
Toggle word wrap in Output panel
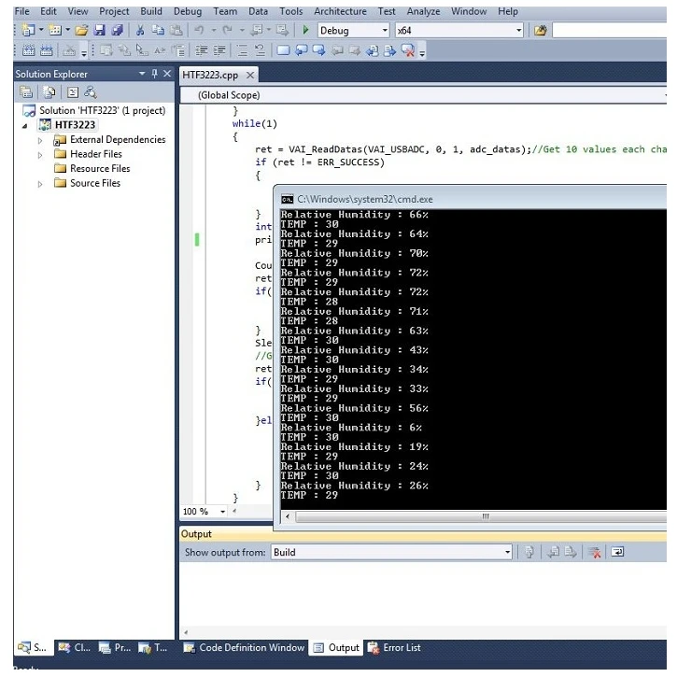(617, 553)
